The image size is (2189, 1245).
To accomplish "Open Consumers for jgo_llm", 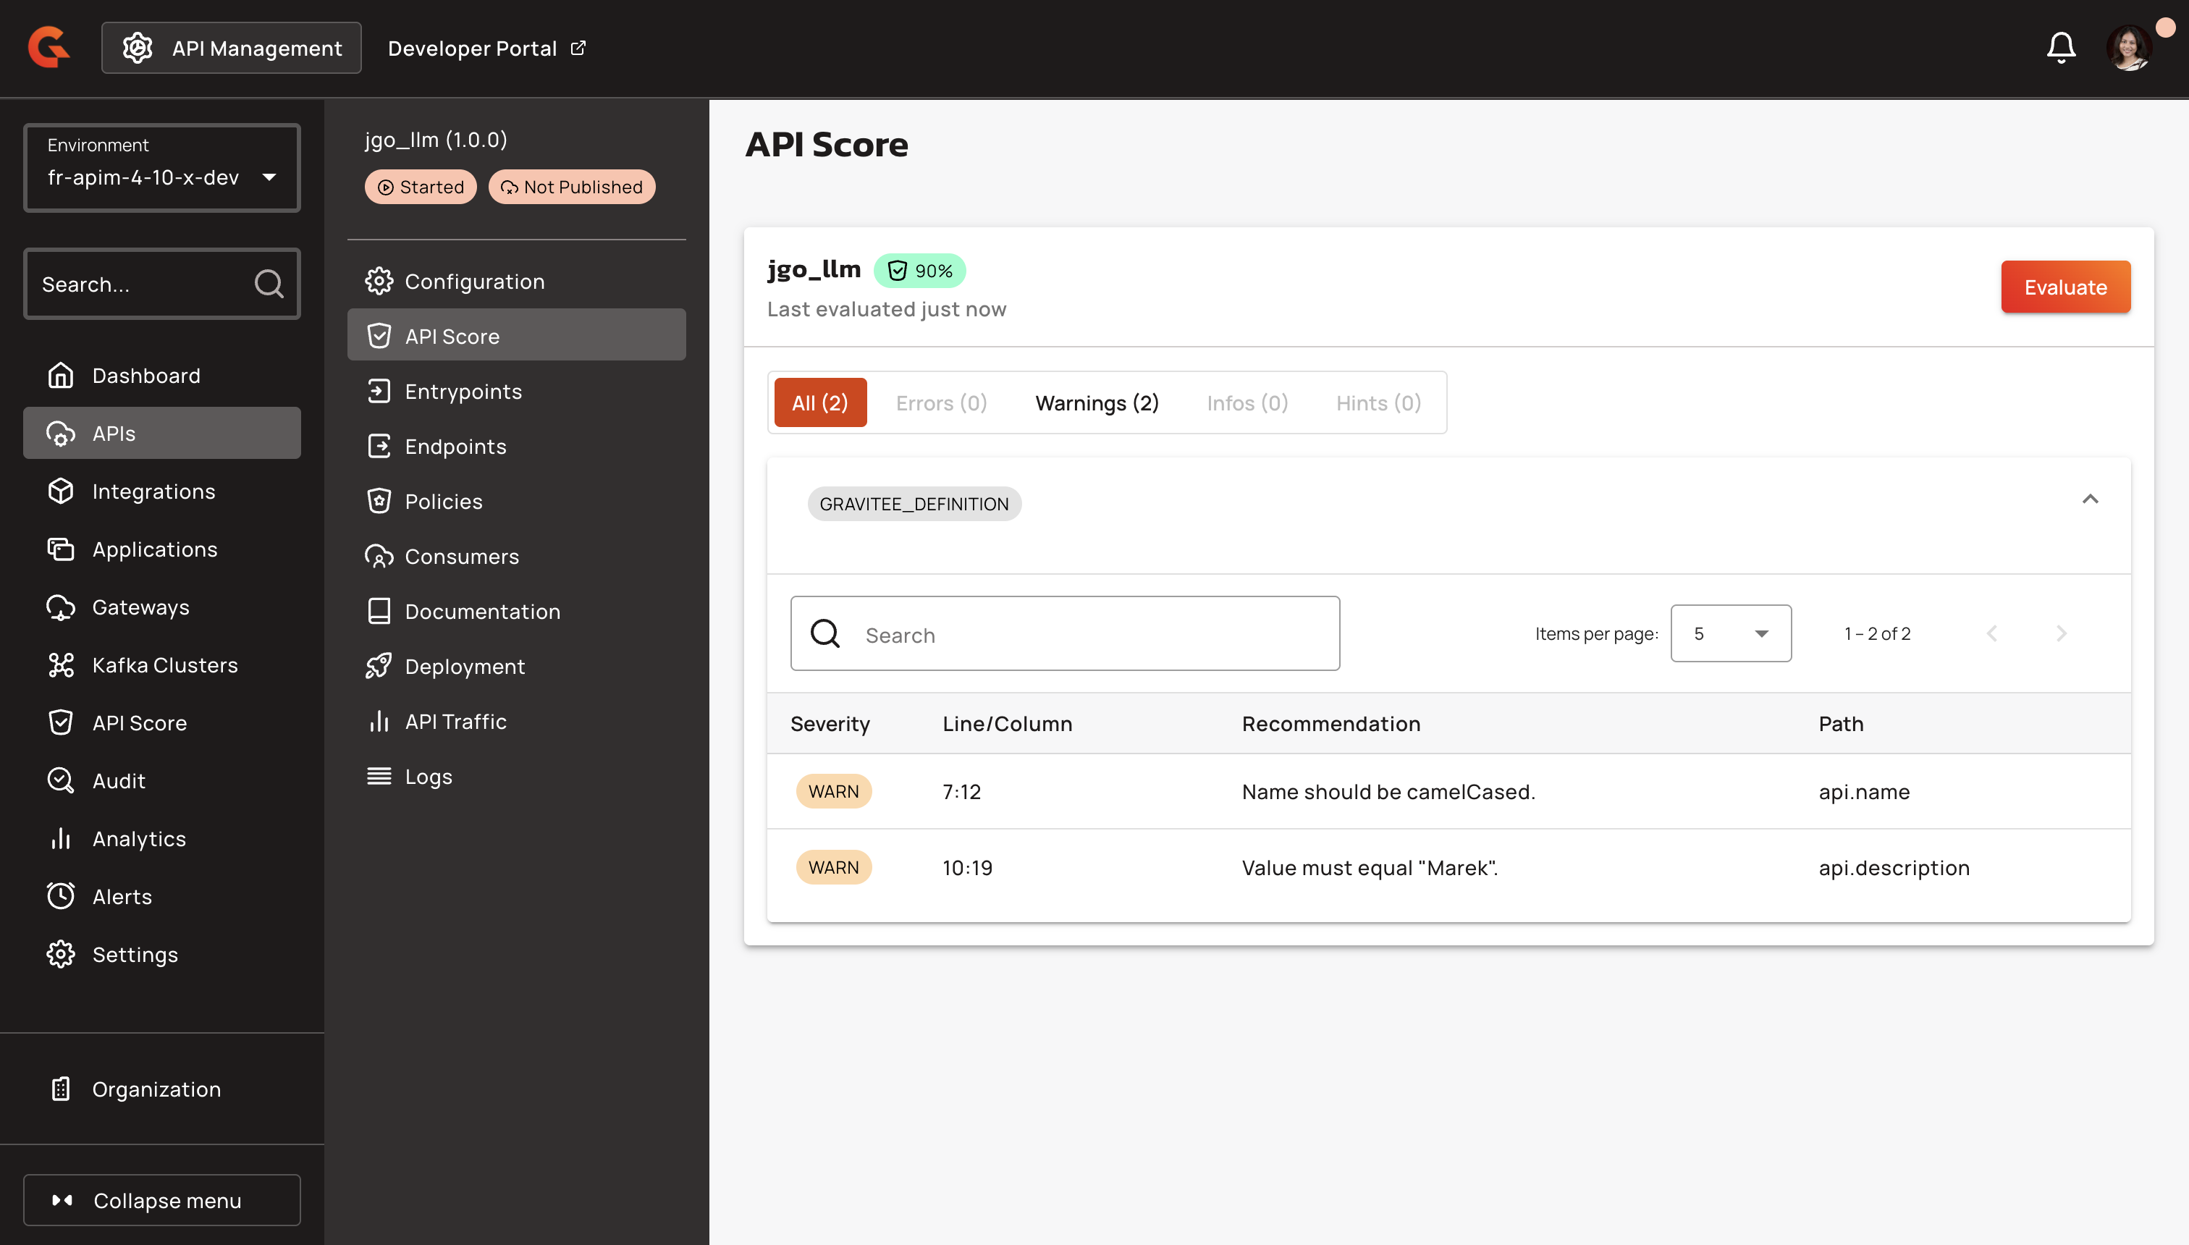I will (462, 557).
